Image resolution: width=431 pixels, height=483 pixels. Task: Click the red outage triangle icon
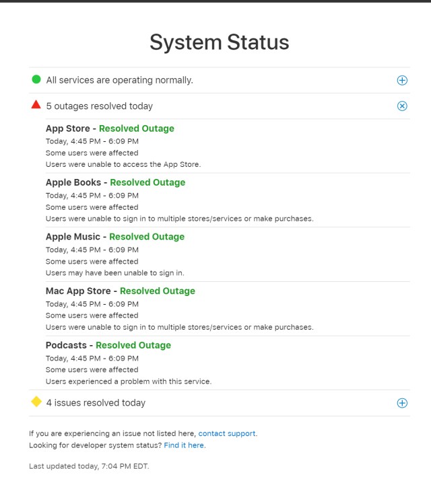36,105
